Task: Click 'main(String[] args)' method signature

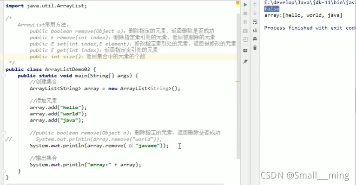Action: pyautogui.click(x=104, y=76)
